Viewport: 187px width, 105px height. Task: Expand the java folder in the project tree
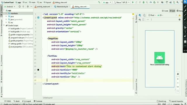tap(6, 16)
